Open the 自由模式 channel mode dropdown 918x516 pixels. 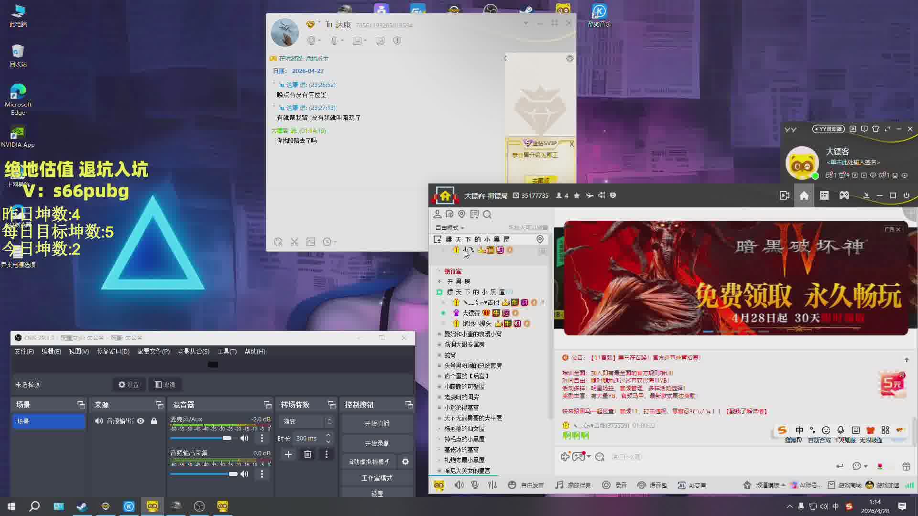pos(449,228)
